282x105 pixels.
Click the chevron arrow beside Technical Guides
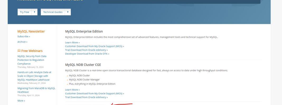tap(68, 12)
